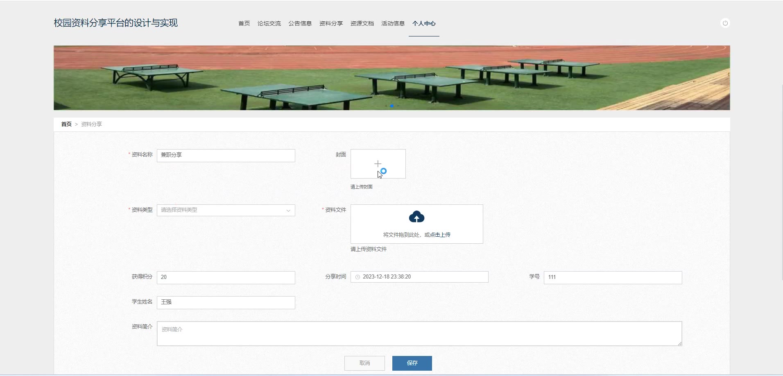Click the 保存 button

tap(412, 363)
